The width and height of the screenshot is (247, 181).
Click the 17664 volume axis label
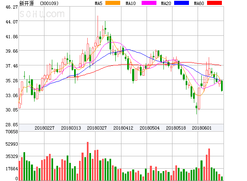click(x=12, y=169)
